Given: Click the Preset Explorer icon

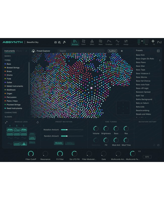Looking at the screenshot, I should 33,51.
